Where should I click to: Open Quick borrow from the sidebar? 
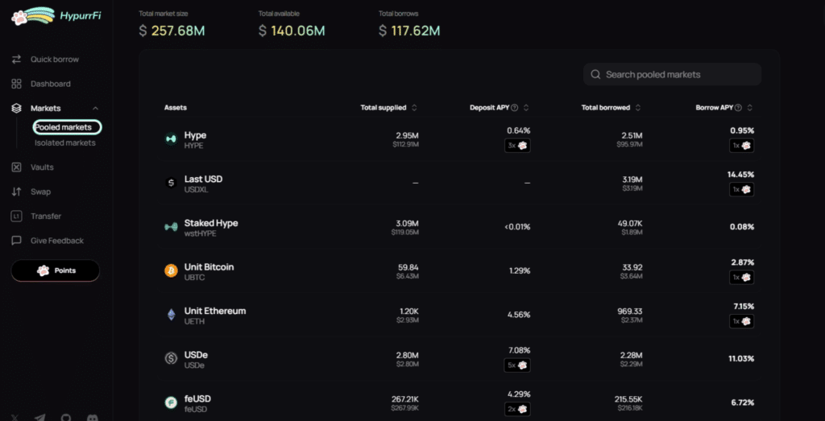click(55, 60)
